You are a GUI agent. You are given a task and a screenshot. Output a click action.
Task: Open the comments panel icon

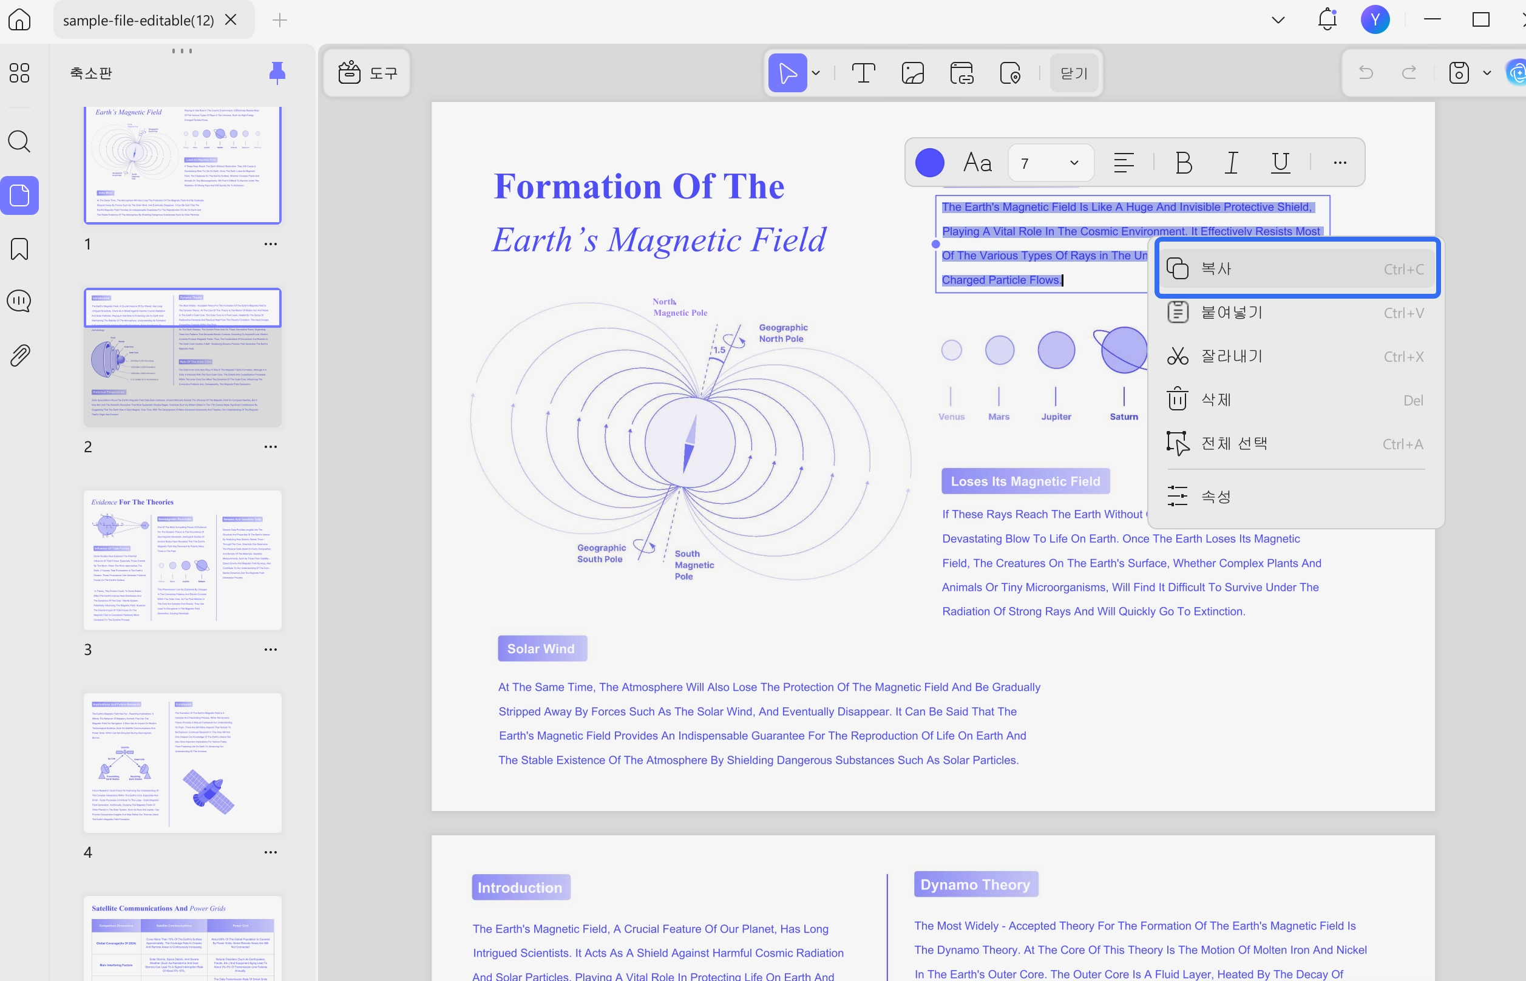pos(19,300)
